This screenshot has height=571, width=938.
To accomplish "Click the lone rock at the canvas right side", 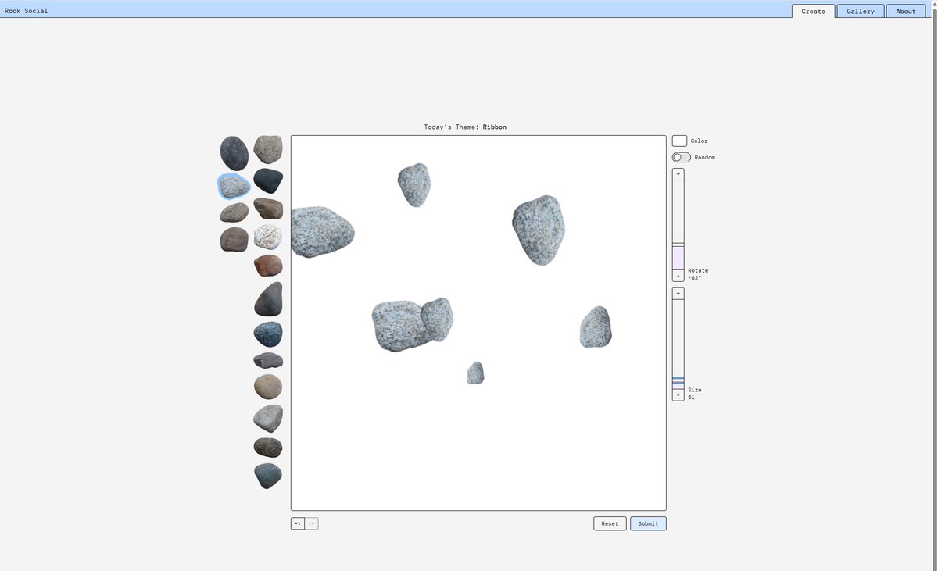I will click(596, 327).
